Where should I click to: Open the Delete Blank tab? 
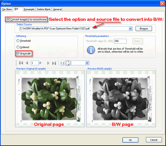coord(44,9)
